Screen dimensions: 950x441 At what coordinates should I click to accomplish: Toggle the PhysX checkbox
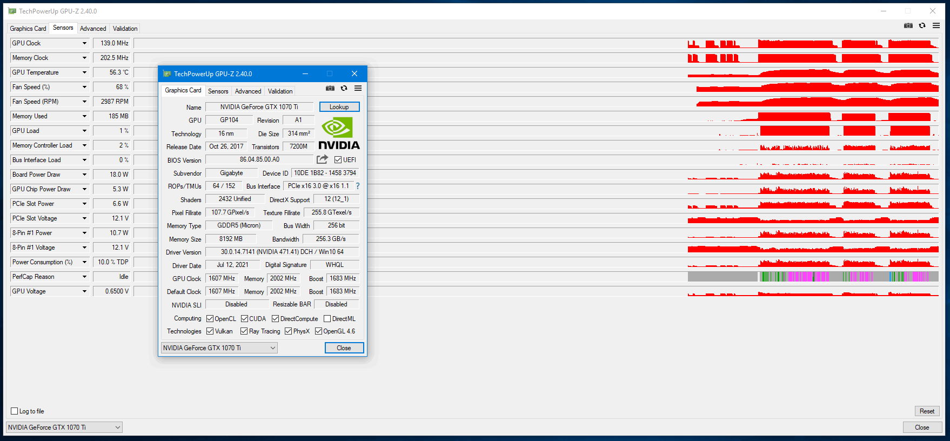(288, 331)
